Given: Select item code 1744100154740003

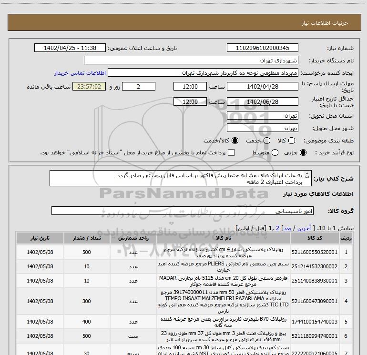Looking at the screenshot, I should (x=315, y=322).
